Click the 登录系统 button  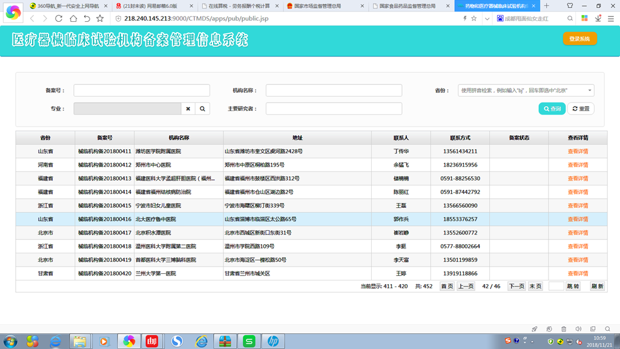[x=579, y=39]
